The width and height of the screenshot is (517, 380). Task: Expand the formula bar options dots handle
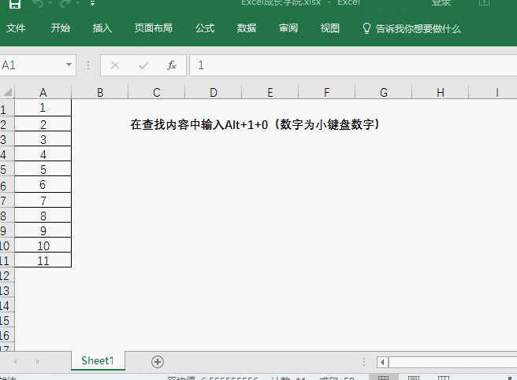[x=88, y=65]
